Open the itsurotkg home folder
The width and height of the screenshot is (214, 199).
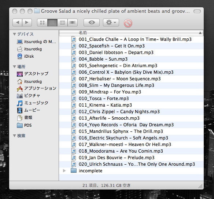click(x=29, y=81)
